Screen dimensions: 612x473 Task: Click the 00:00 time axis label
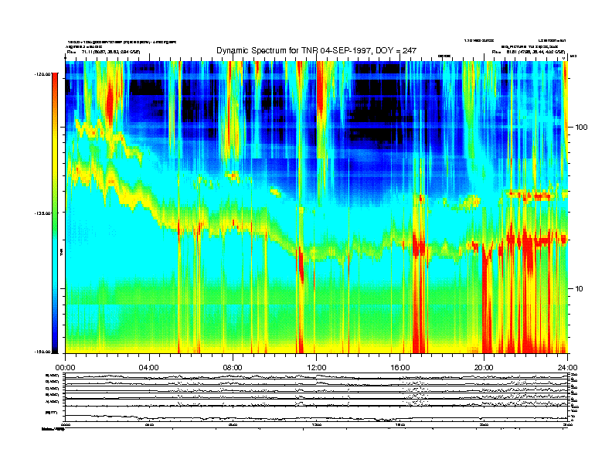click(x=65, y=368)
